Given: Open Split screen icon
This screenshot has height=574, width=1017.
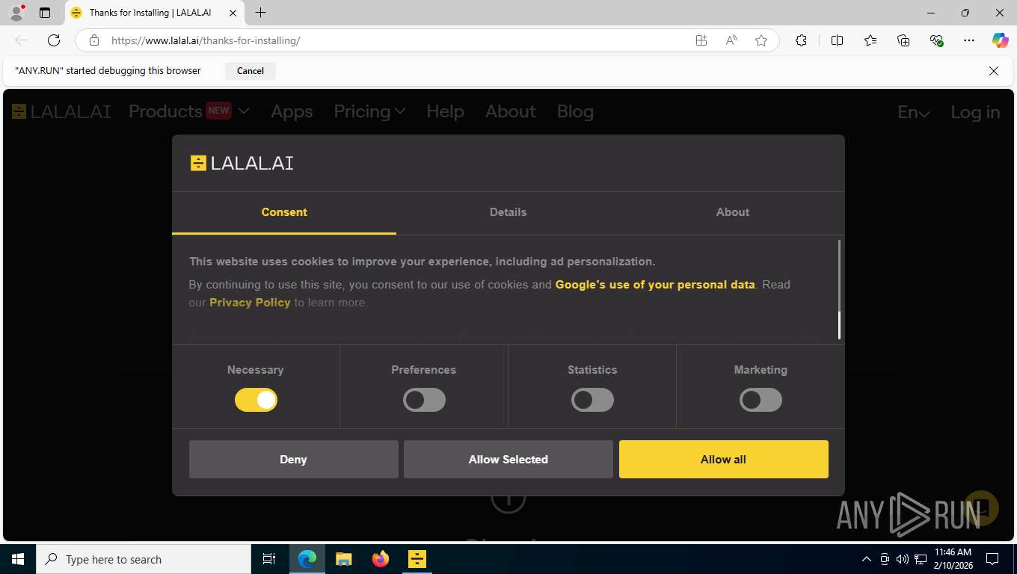Looking at the screenshot, I should pos(837,40).
